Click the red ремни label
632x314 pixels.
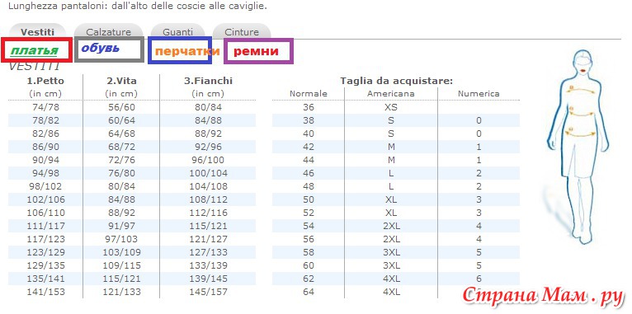tap(256, 51)
